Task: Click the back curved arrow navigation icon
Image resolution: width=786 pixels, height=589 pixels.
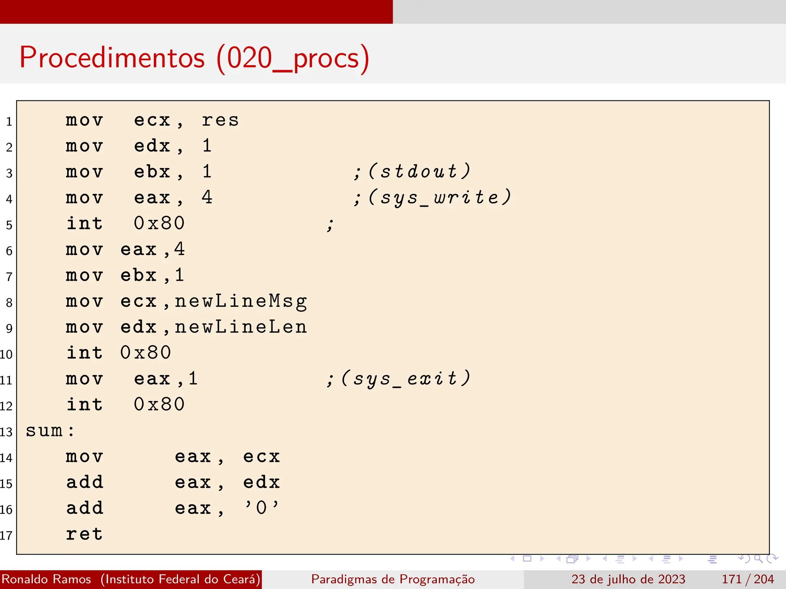Action: point(744,559)
